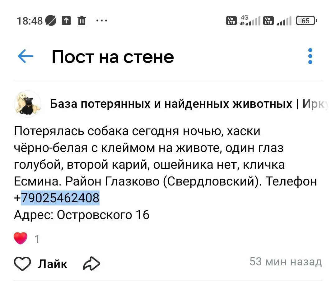
Task: Tap the battery level indicator showing 65
Action: click(x=306, y=21)
